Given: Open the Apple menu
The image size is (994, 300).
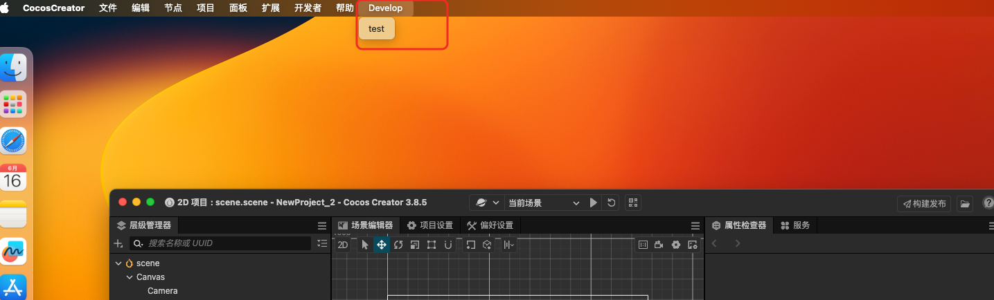Looking at the screenshot, I should [x=5, y=8].
